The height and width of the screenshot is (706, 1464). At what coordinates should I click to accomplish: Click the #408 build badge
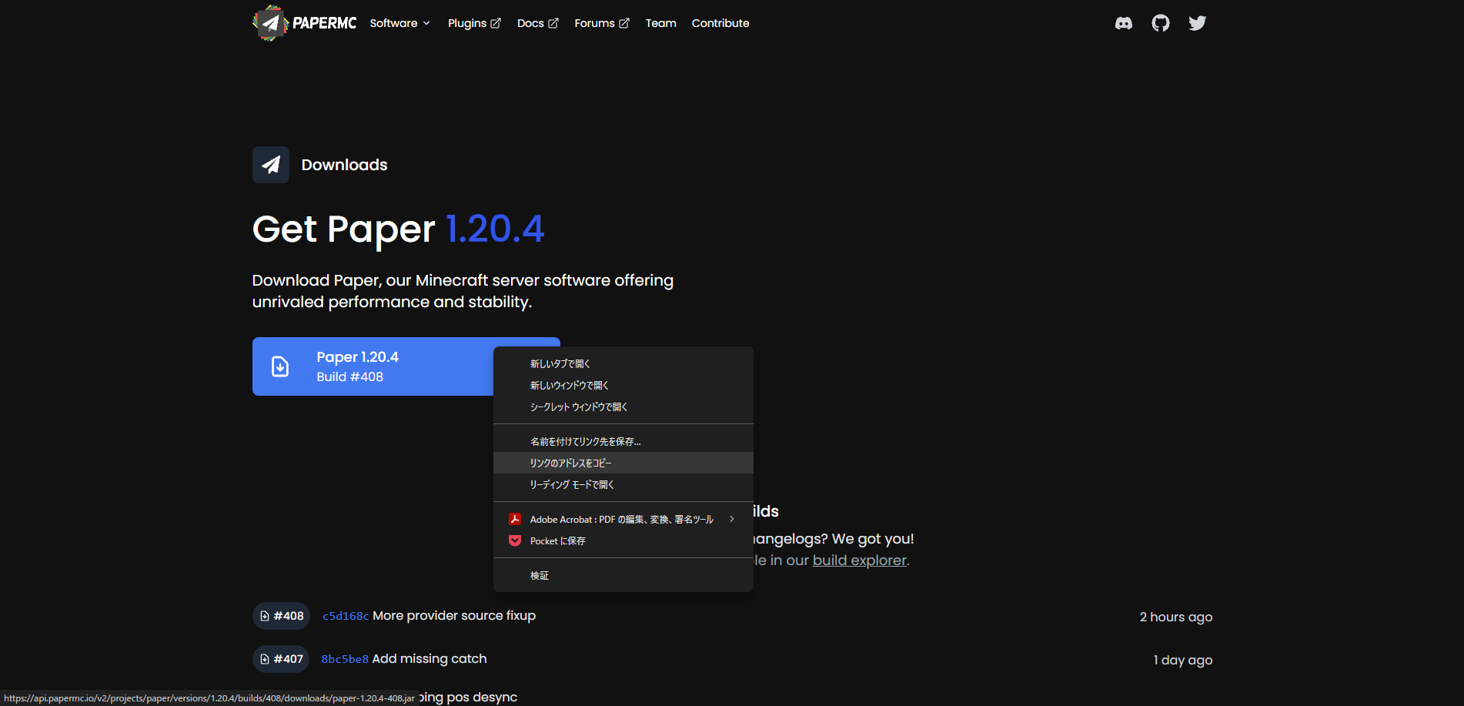[281, 616]
